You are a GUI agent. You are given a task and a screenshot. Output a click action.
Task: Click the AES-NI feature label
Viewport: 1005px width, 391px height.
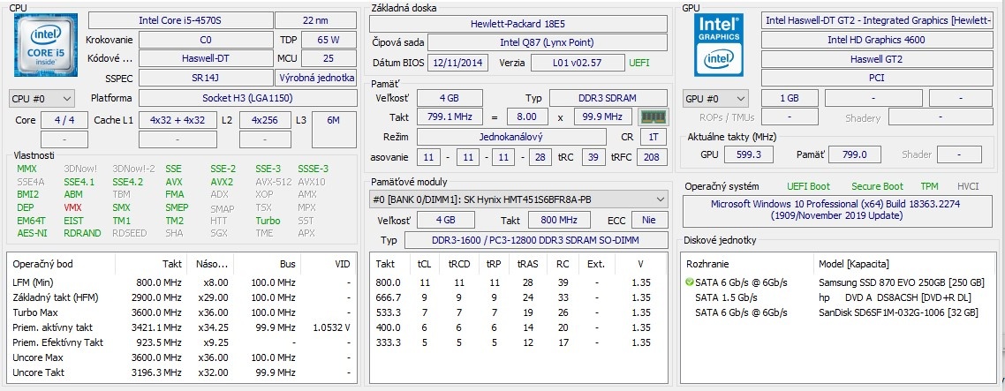point(32,233)
